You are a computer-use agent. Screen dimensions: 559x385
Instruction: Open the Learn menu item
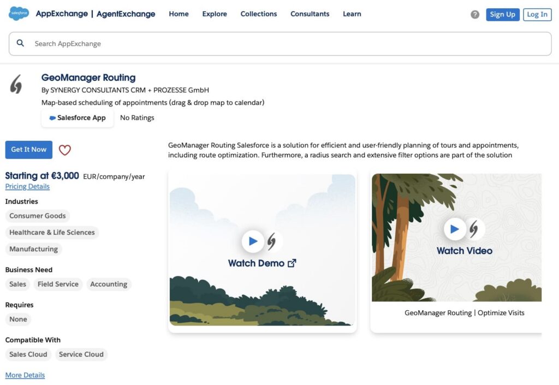click(x=352, y=14)
